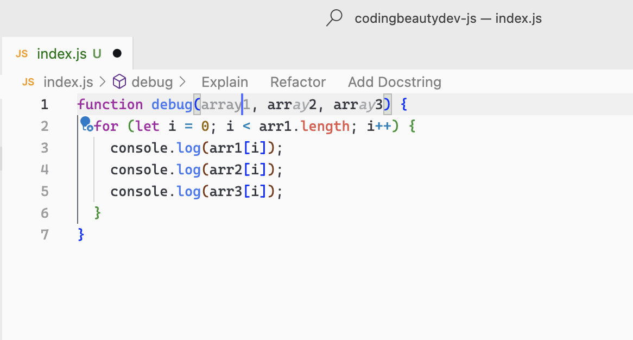
Task: Open the index.js breadcrumb item
Action: tap(68, 82)
